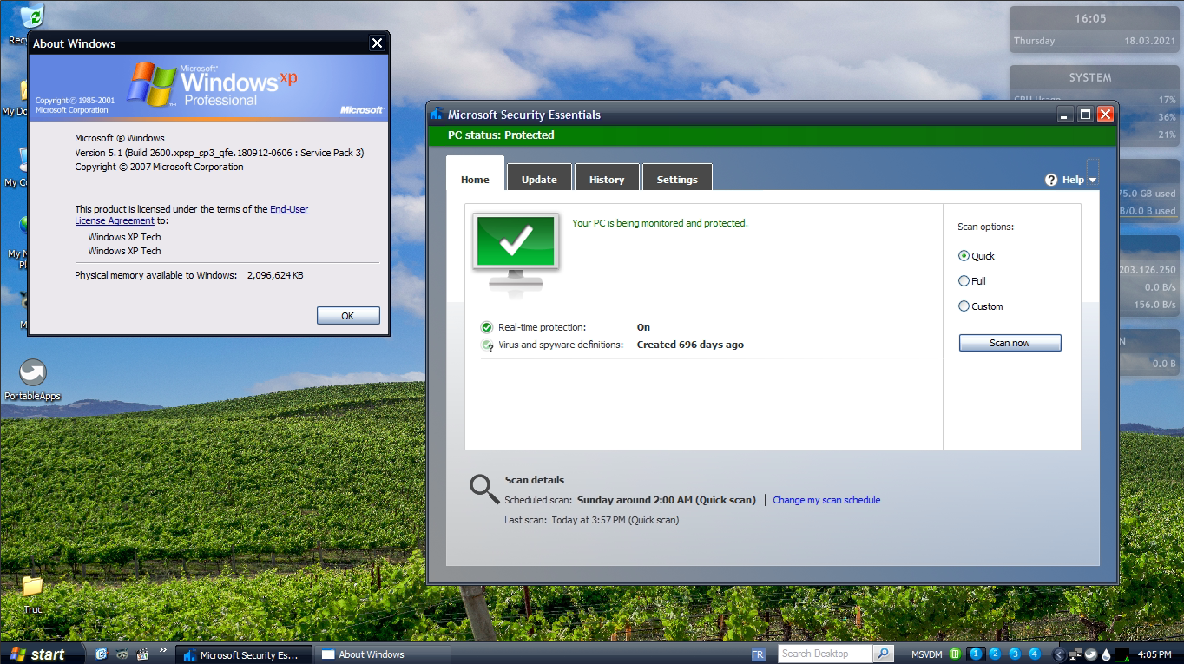Show hidden system tray icons arrow

(x=1059, y=654)
